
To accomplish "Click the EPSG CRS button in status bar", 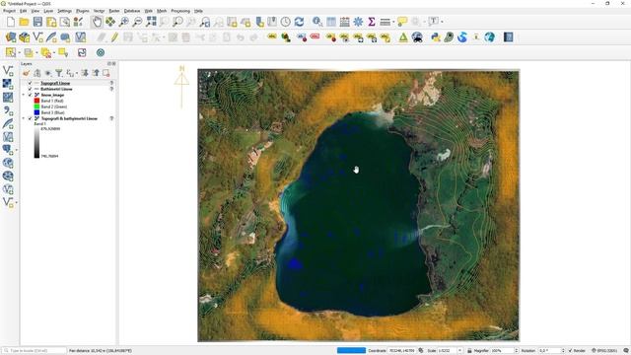I will point(604,351).
